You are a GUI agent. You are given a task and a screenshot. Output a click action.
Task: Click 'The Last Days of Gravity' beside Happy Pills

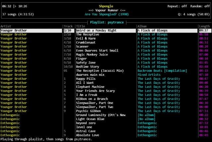click(x=159, y=79)
